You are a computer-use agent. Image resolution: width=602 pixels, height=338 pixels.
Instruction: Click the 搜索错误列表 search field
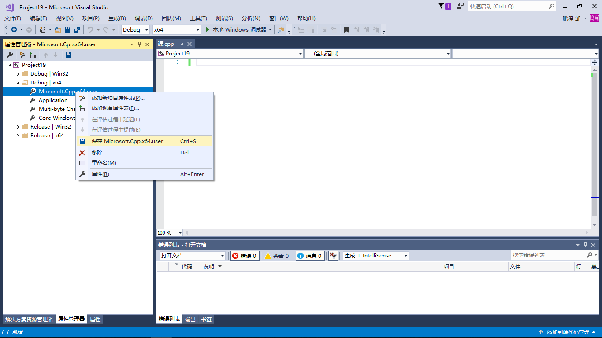click(546, 255)
